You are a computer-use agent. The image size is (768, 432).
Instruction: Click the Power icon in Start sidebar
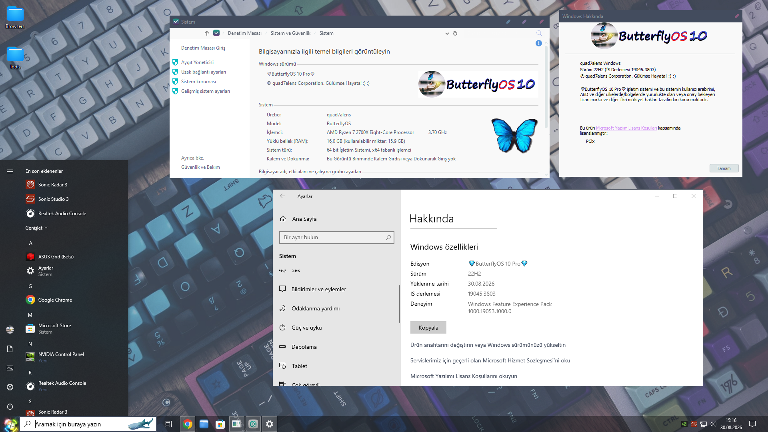point(10,406)
